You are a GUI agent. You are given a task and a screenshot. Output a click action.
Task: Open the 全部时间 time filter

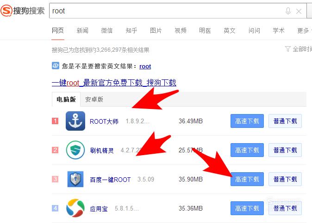tap(299, 49)
